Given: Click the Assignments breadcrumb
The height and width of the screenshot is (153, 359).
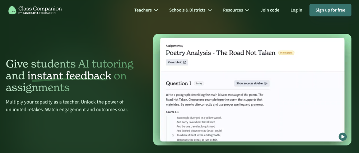Looking at the screenshot, I should pyautogui.click(x=174, y=46).
